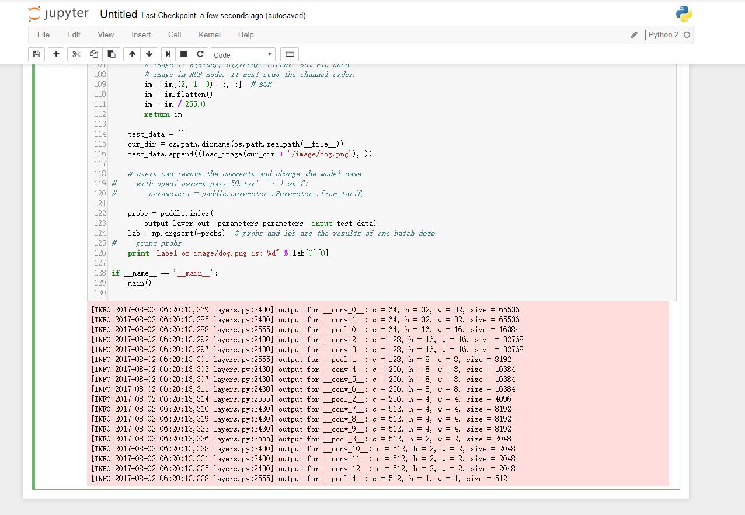Viewport: 745px width, 515px height.
Task: Open the command palette keyboard icon
Action: (288, 54)
